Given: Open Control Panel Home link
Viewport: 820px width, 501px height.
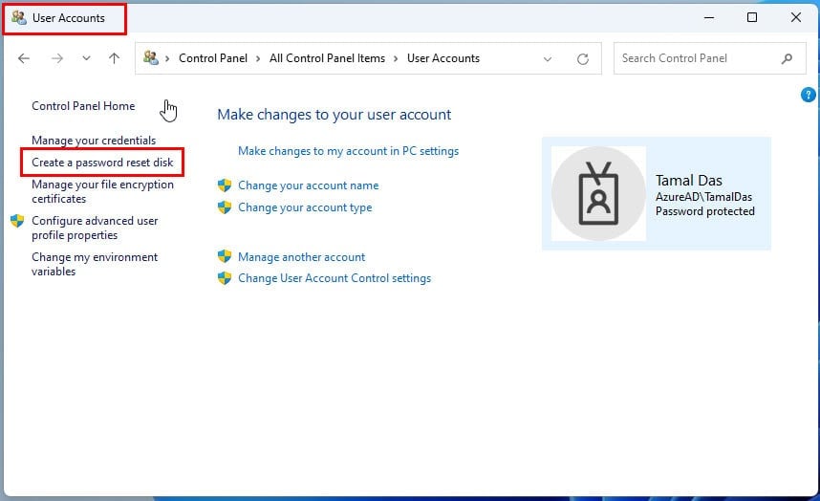Looking at the screenshot, I should [83, 106].
